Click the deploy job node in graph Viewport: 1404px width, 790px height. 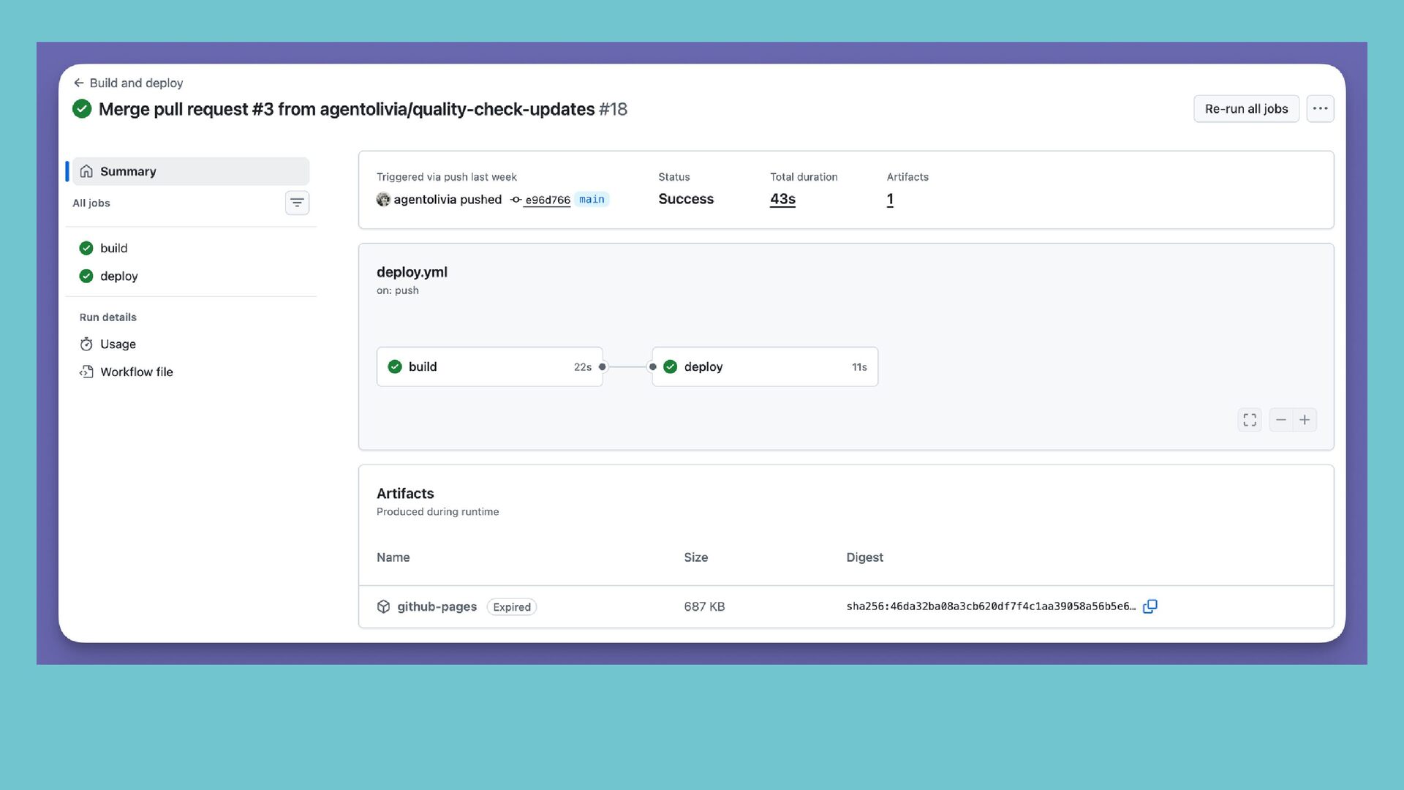(x=765, y=366)
